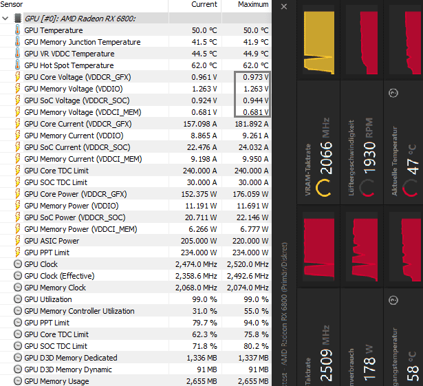The width and height of the screenshot is (423, 386).
Task: Click clock icon next to GPU Memory Clock
Action: click(18, 288)
